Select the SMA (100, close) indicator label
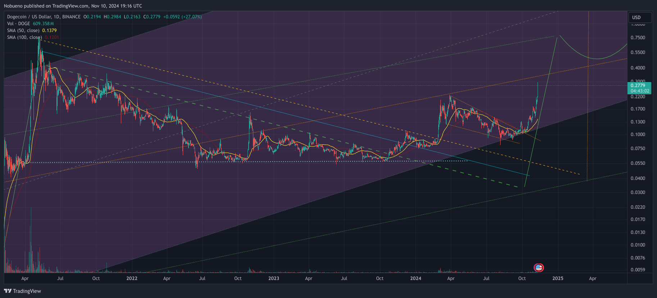Screen dimensions: 657x298 [24, 37]
